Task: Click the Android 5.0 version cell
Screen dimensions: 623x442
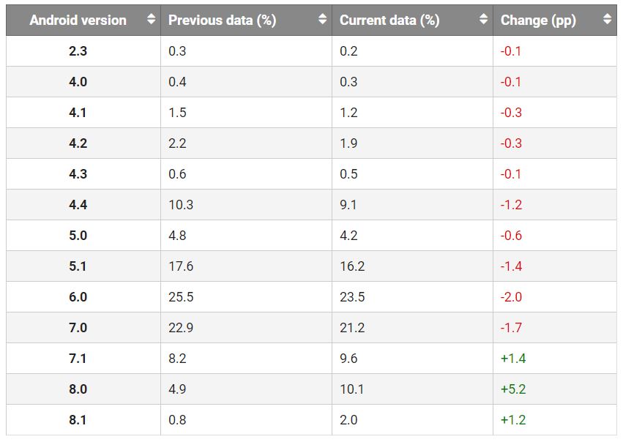Action: click(x=78, y=236)
